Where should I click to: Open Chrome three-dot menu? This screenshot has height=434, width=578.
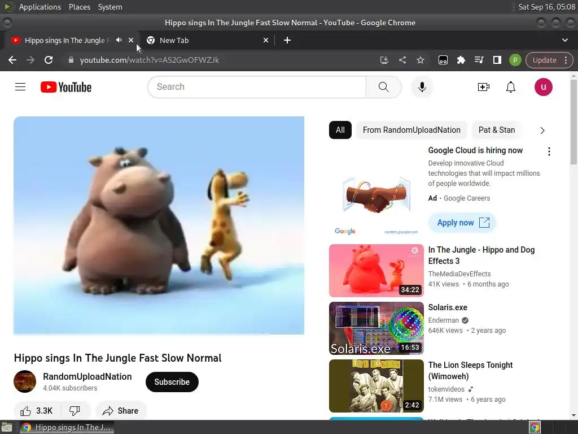[x=566, y=60]
